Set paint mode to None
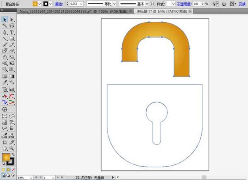The image size is (248, 180). tap(13, 170)
